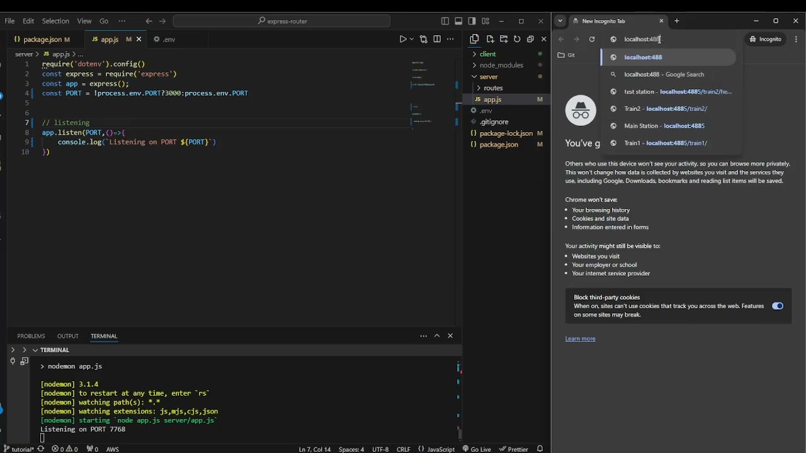
Task: Open the Selection menu
Action: tap(55, 21)
